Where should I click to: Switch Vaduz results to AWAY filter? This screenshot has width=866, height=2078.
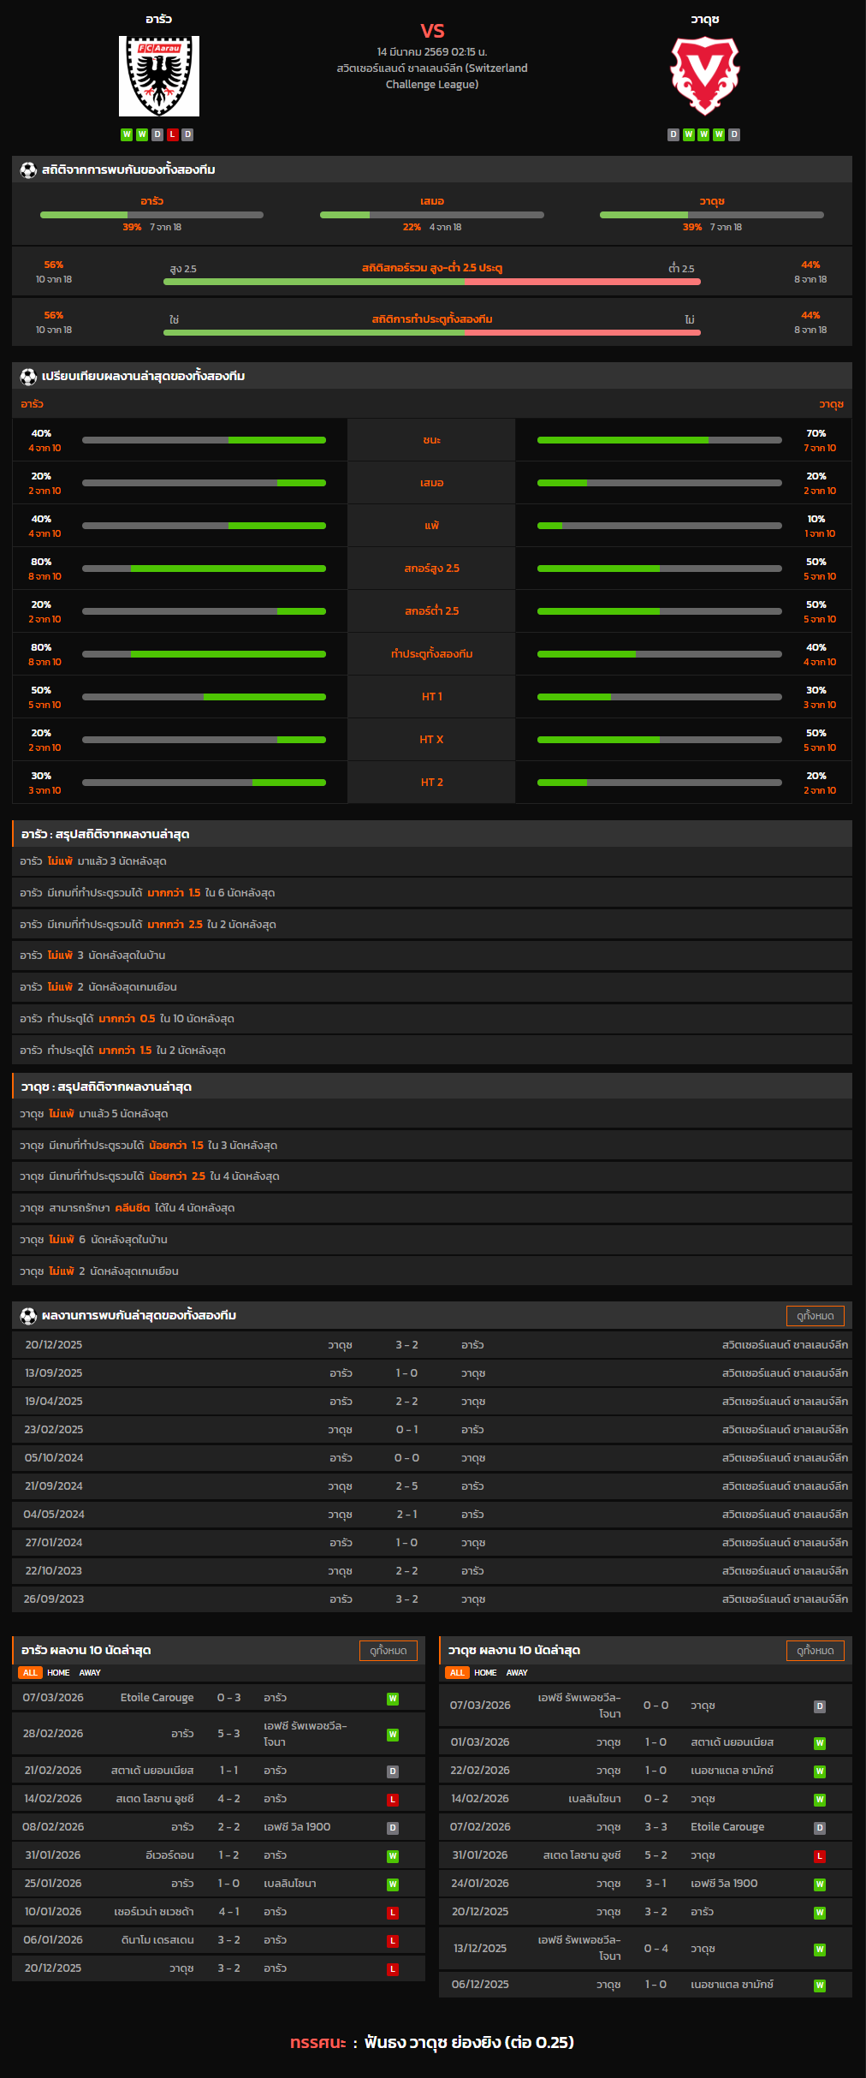click(517, 1673)
